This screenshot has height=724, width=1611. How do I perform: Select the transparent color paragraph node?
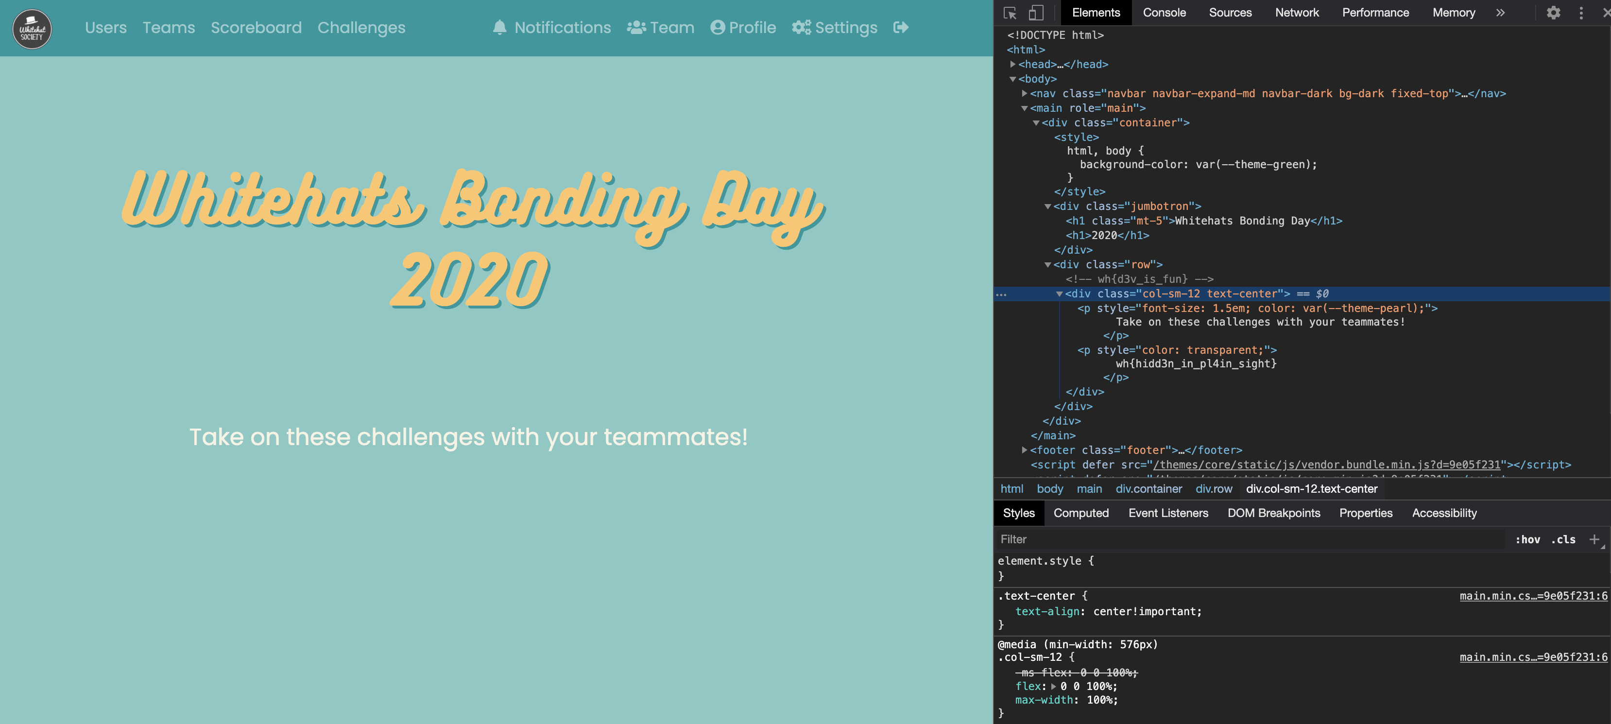[x=1176, y=350]
